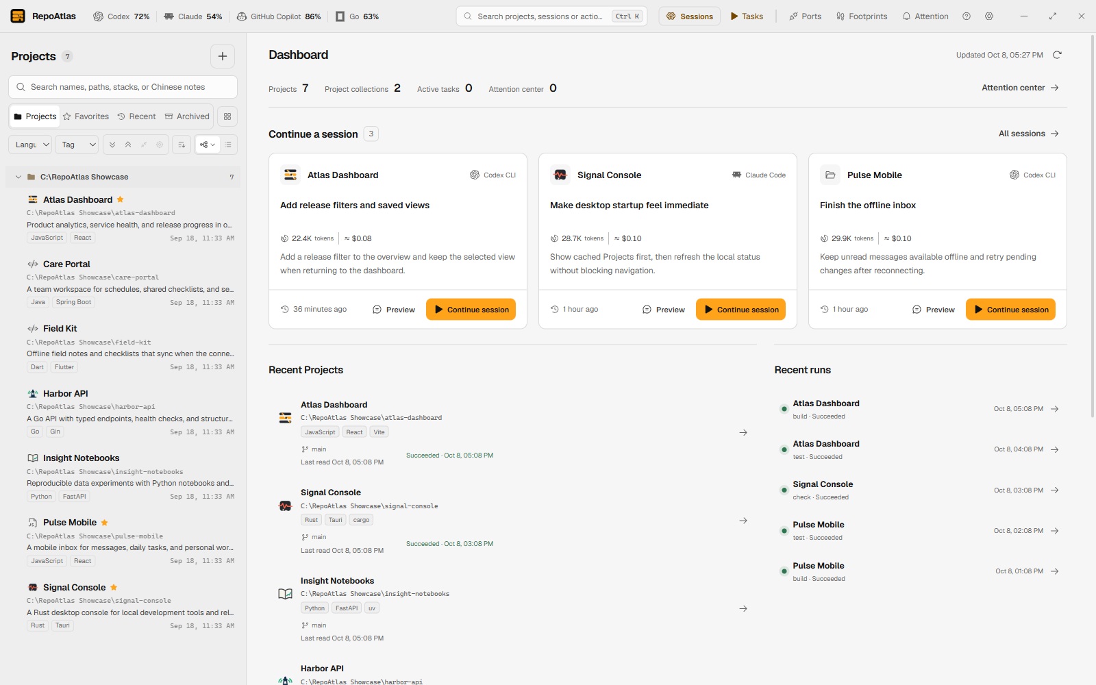The width and height of the screenshot is (1096, 685).
Task: Switch to flat list view icon
Action: coord(228,145)
